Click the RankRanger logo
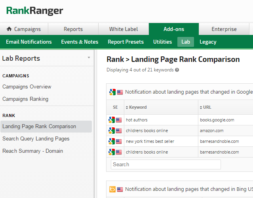The image size is (253, 198). tap(34, 11)
